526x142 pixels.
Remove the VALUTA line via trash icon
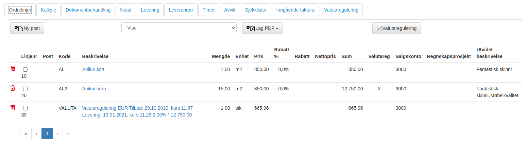click(x=13, y=107)
